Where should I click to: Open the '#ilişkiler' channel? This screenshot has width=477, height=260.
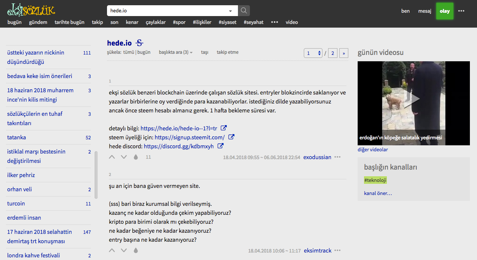click(202, 22)
